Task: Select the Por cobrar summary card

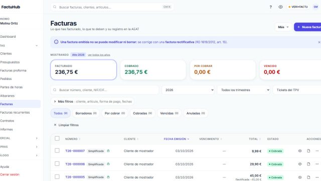Action: point(223,70)
